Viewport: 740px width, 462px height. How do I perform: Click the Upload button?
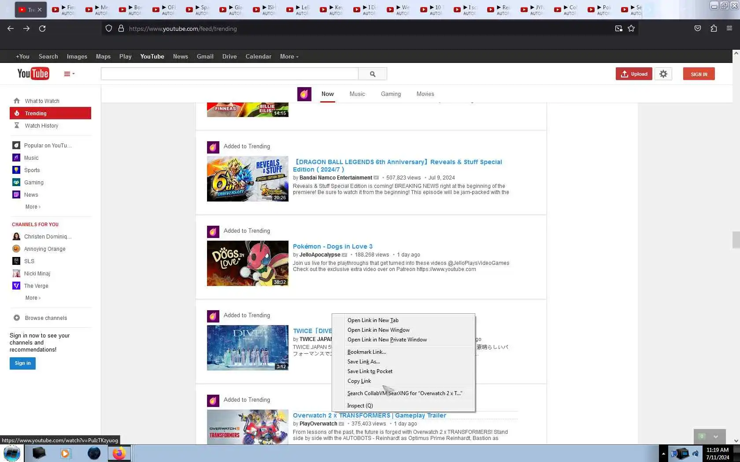pyautogui.click(x=634, y=74)
